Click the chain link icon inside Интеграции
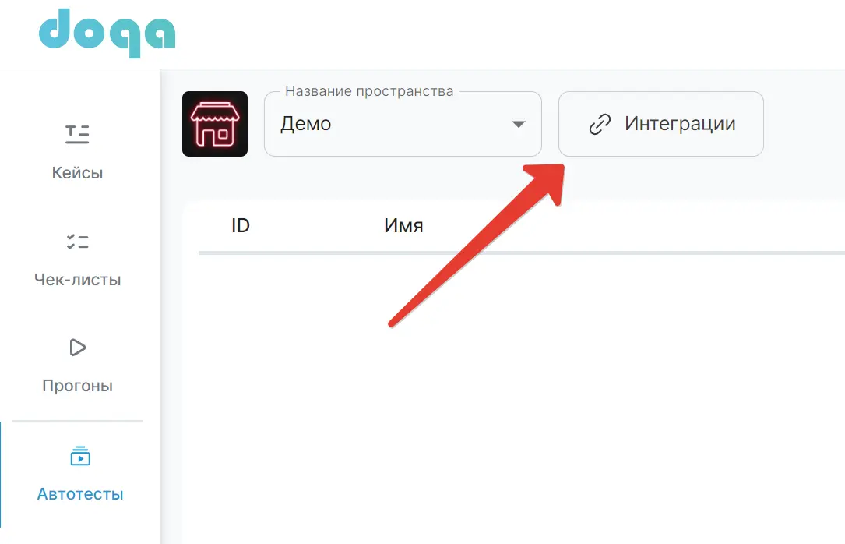 click(x=599, y=123)
